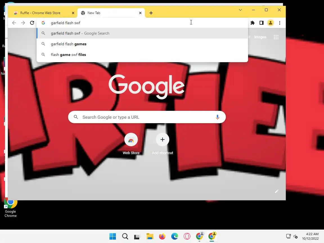Viewport: 324px width, 243px height.
Task: Close the Ruffle Chrome Web Store tab
Action: pos(73,13)
